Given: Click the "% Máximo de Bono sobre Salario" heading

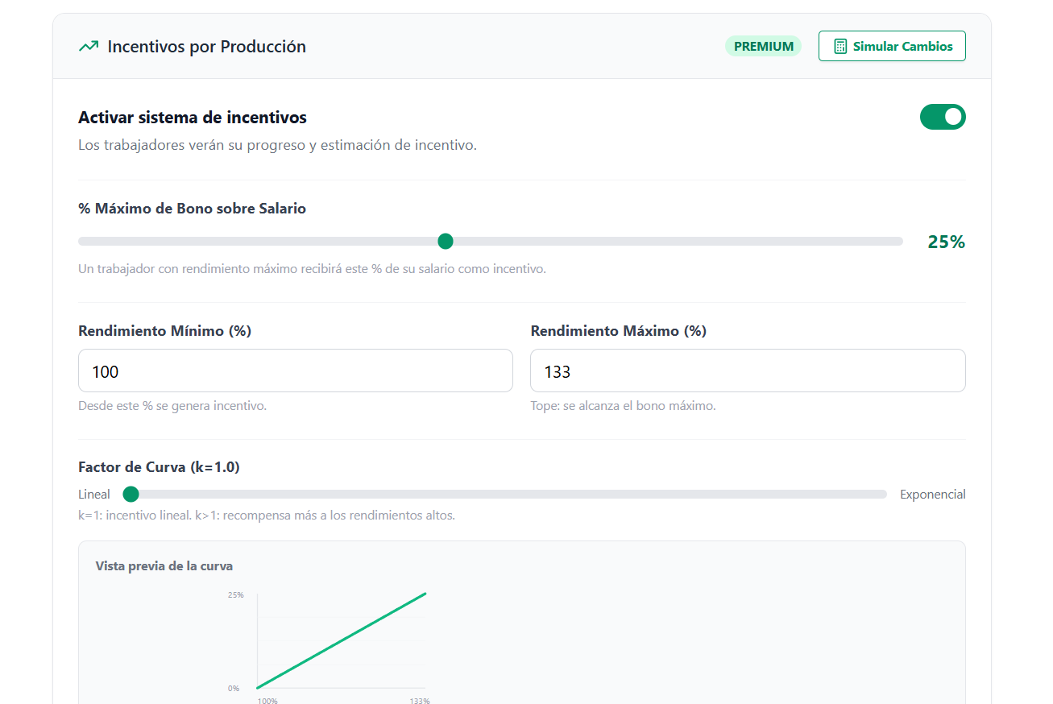Looking at the screenshot, I should tap(192, 208).
